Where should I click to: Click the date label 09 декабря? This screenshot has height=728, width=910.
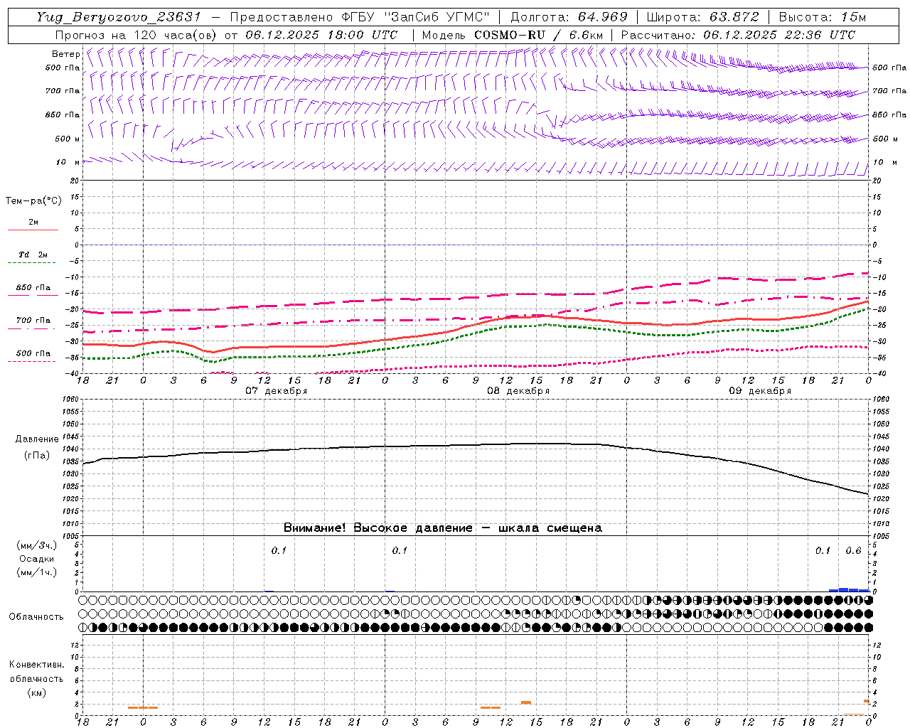pyautogui.click(x=760, y=391)
